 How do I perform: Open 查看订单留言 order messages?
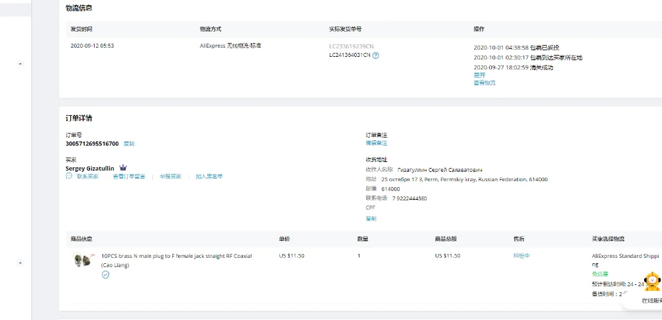128,177
